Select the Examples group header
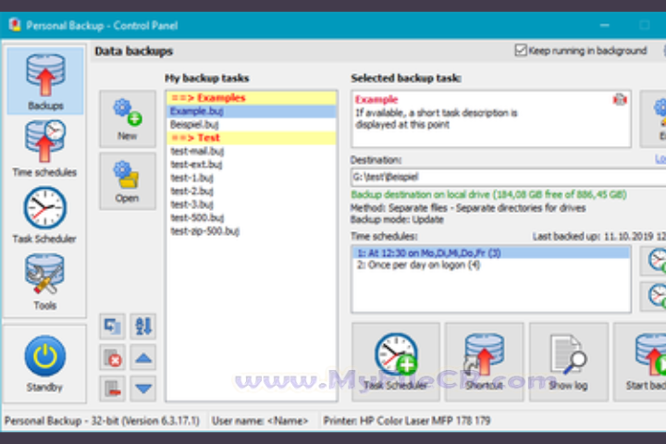Viewport: 666px width, 444px height. click(x=252, y=98)
